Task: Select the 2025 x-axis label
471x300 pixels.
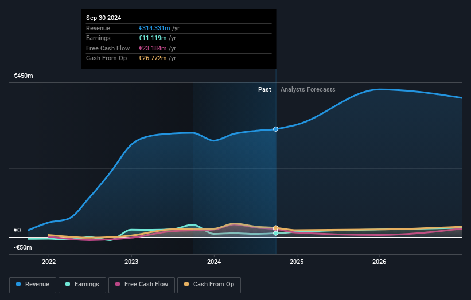Action: pos(297,262)
